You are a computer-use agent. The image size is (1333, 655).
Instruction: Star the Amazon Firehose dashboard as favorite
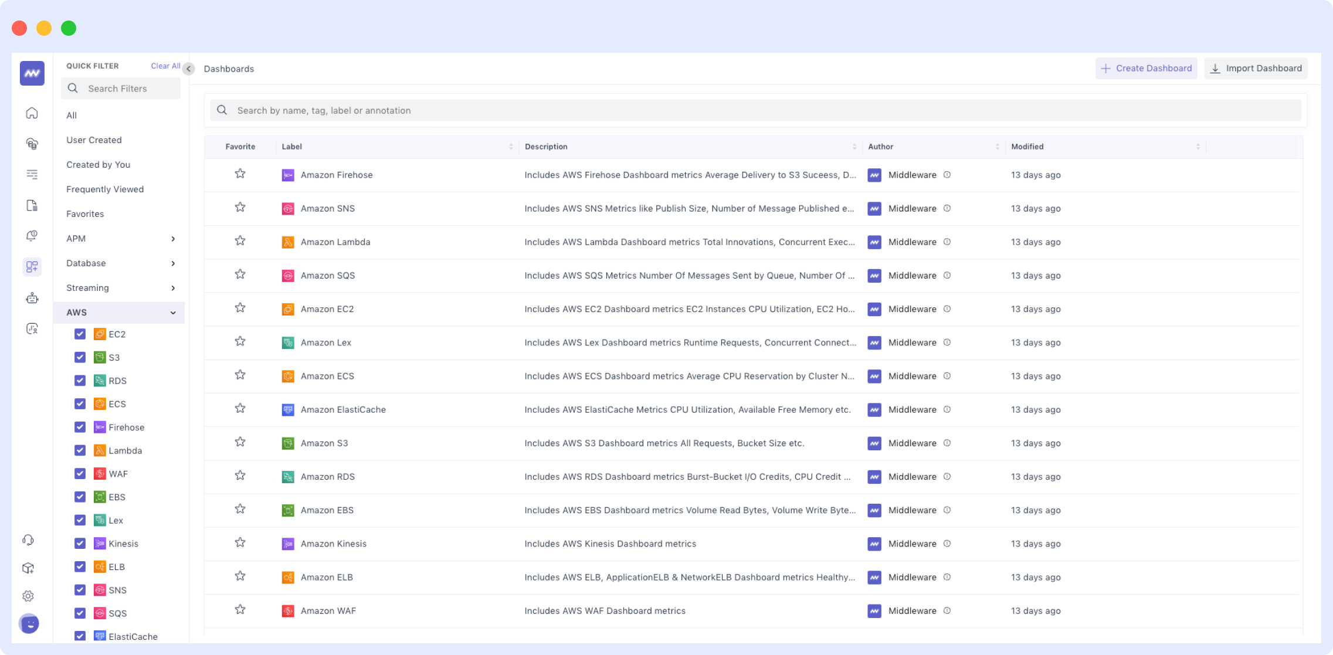click(x=240, y=174)
